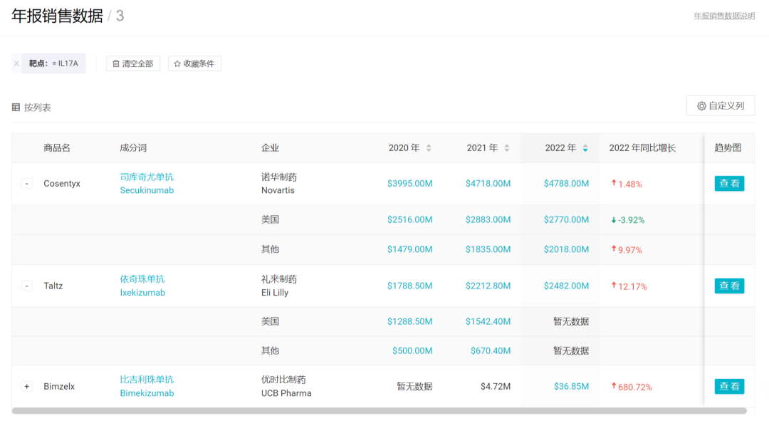Click Bimzelx 2022 value $36.85M
The image size is (769, 421).
[571, 386]
